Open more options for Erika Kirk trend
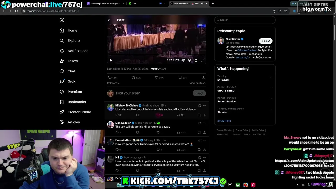Image resolution: width=336 pixels, height=189 pixels. pos(271,77)
